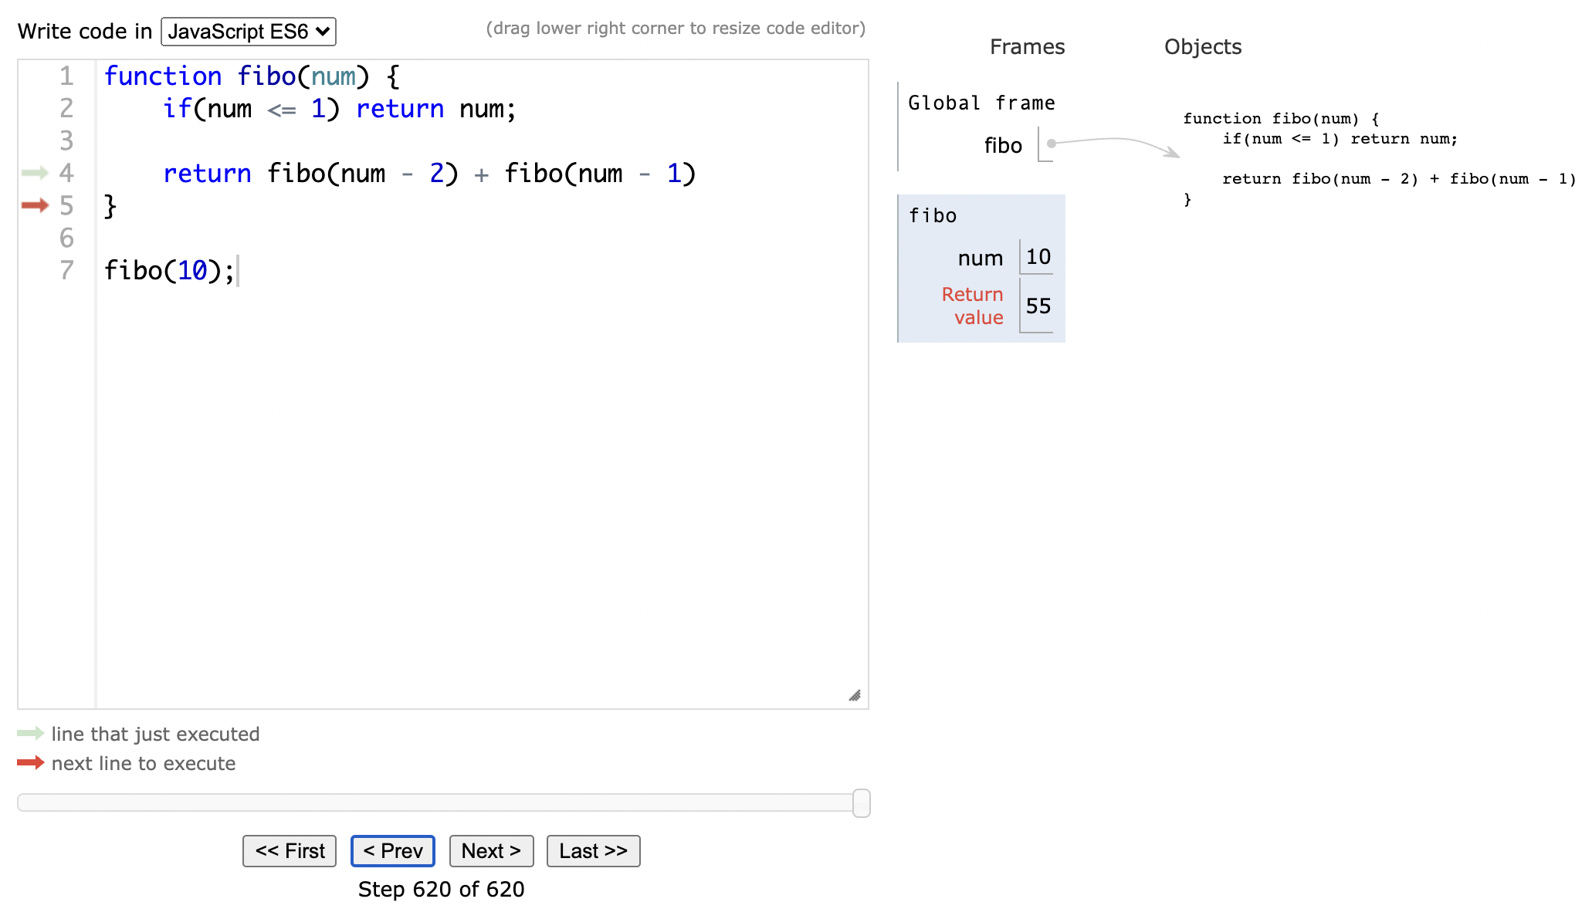Click the fibo pointer dot in Global frame
Image resolution: width=1592 pixels, height=919 pixels.
pos(1051,144)
